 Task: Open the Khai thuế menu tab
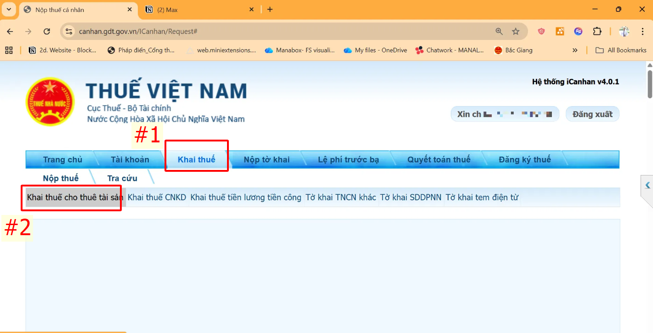[196, 159]
